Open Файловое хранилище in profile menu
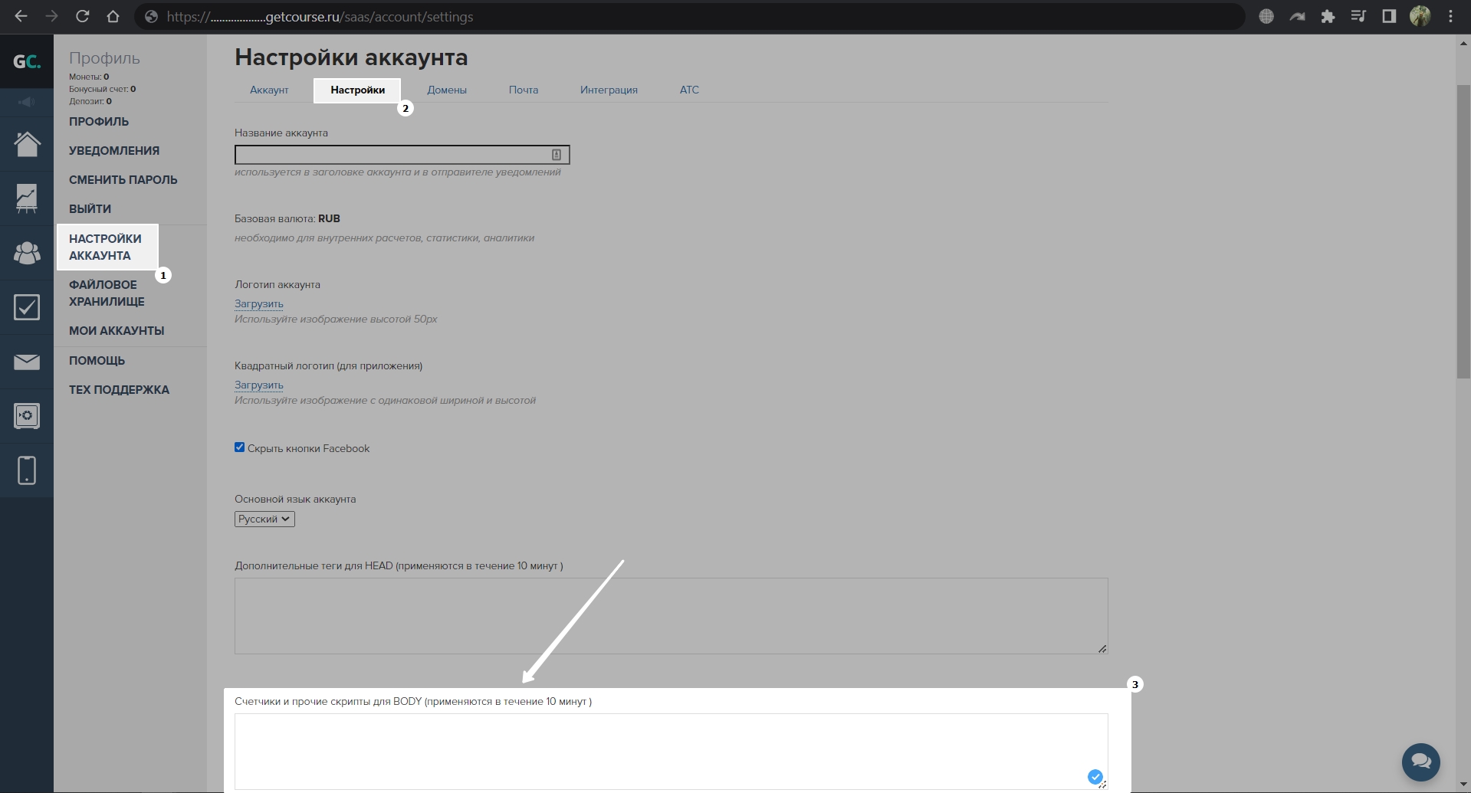This screenshot has height=793, width=1471. (107, 293)
